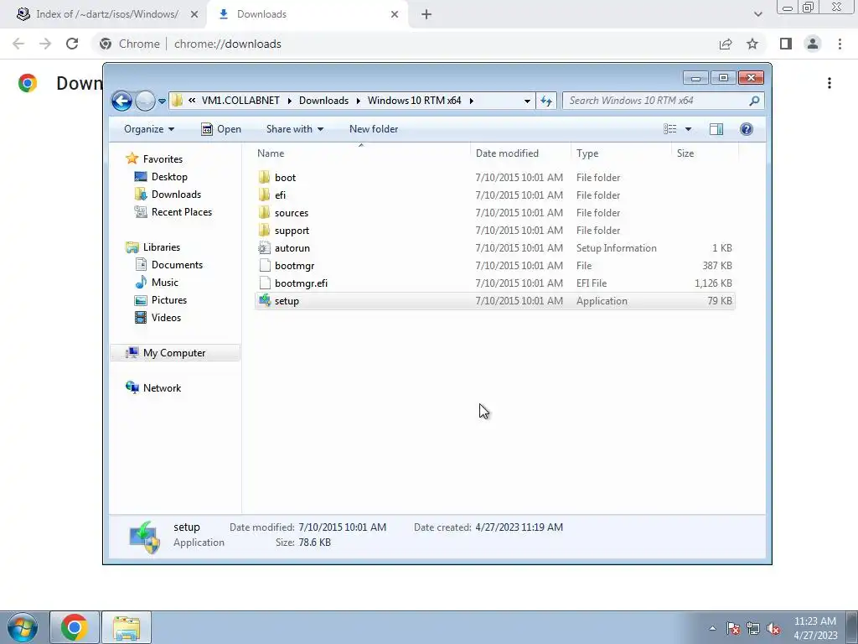Image resolution: width=858 pixels, height=644 pixels.
Task: Open the Share with menu
Action: point(294,129)
